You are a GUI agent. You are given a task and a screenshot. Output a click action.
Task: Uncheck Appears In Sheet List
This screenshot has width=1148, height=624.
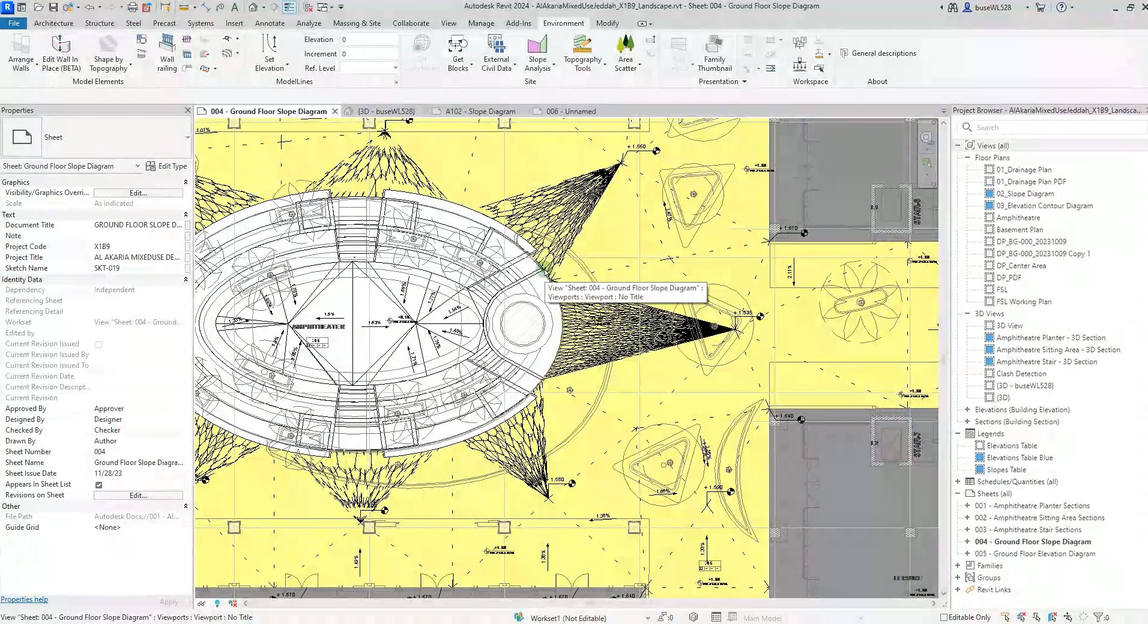click(x=98, y=484)
